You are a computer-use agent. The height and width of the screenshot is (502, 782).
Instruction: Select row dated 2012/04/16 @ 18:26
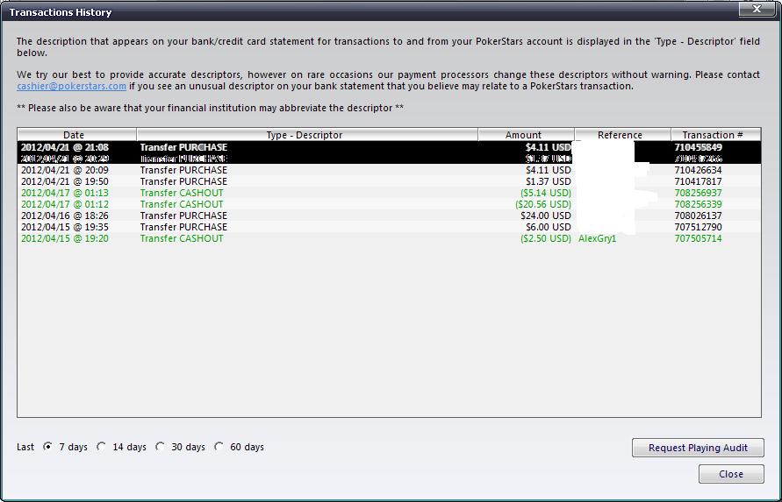pyautogui.click(x=389, y=216)
